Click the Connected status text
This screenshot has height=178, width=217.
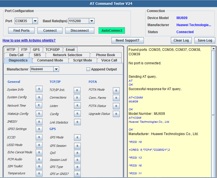click(x=185, y=32)
